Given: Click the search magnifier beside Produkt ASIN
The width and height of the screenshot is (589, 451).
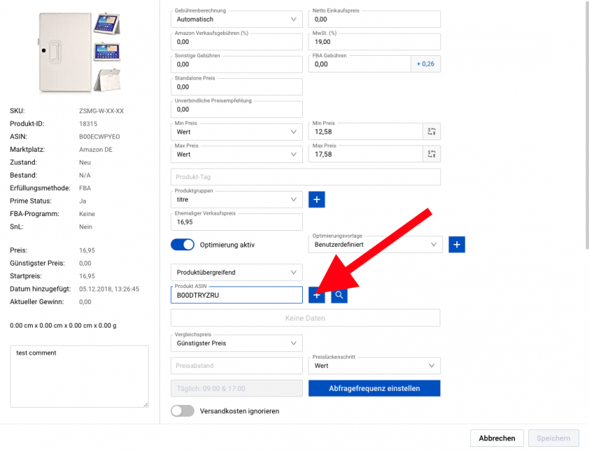Looking at the screenshot, I should pos(339,296).
